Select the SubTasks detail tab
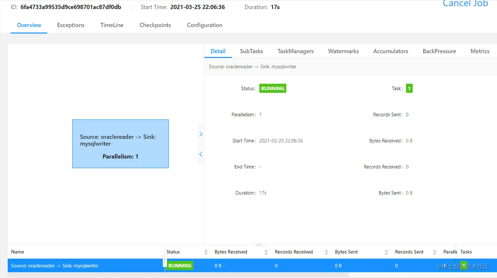This screenshot has height=278, width=497. [251, 51]
